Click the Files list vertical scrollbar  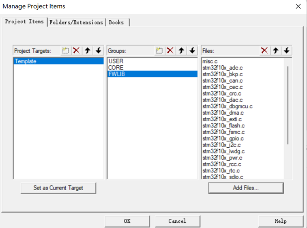click(x=288, y=105)
